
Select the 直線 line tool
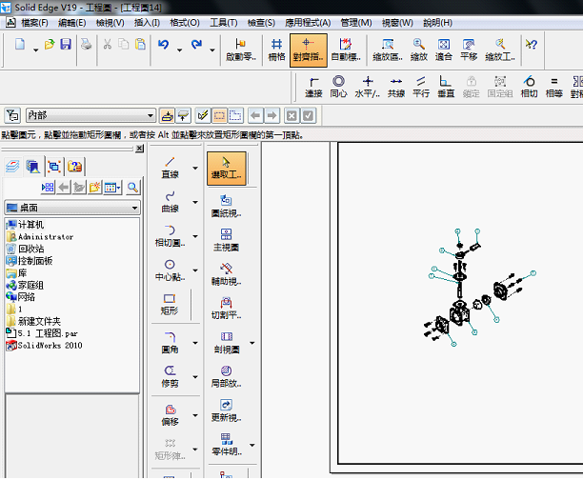[170, 168]
